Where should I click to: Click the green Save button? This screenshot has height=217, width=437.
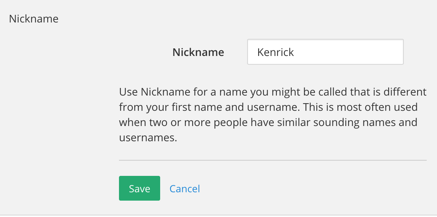pos(139,188)
